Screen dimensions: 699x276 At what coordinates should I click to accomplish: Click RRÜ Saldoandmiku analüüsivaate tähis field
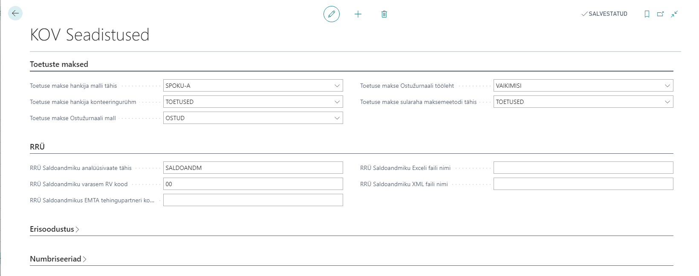(x=253, y=168)
